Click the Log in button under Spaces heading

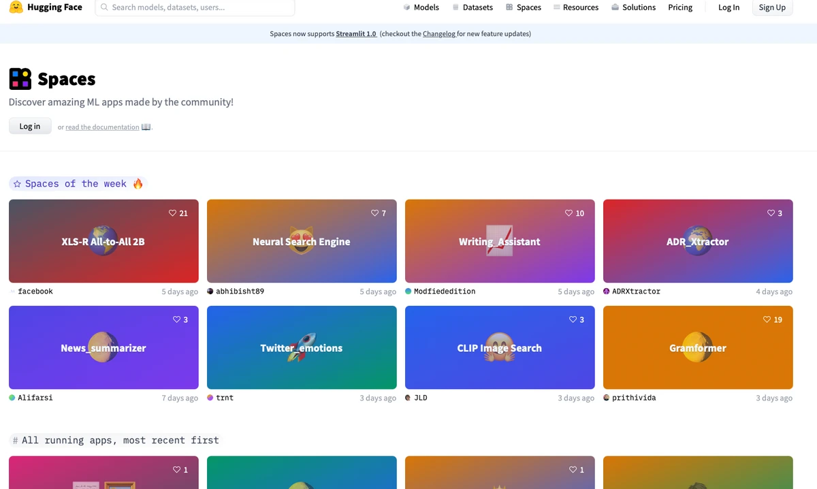30,126
